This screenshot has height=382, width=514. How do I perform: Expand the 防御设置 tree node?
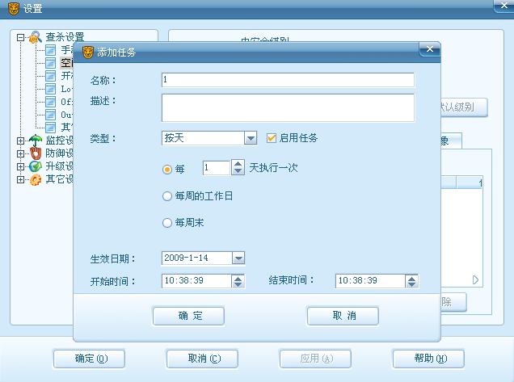[20, 153]
